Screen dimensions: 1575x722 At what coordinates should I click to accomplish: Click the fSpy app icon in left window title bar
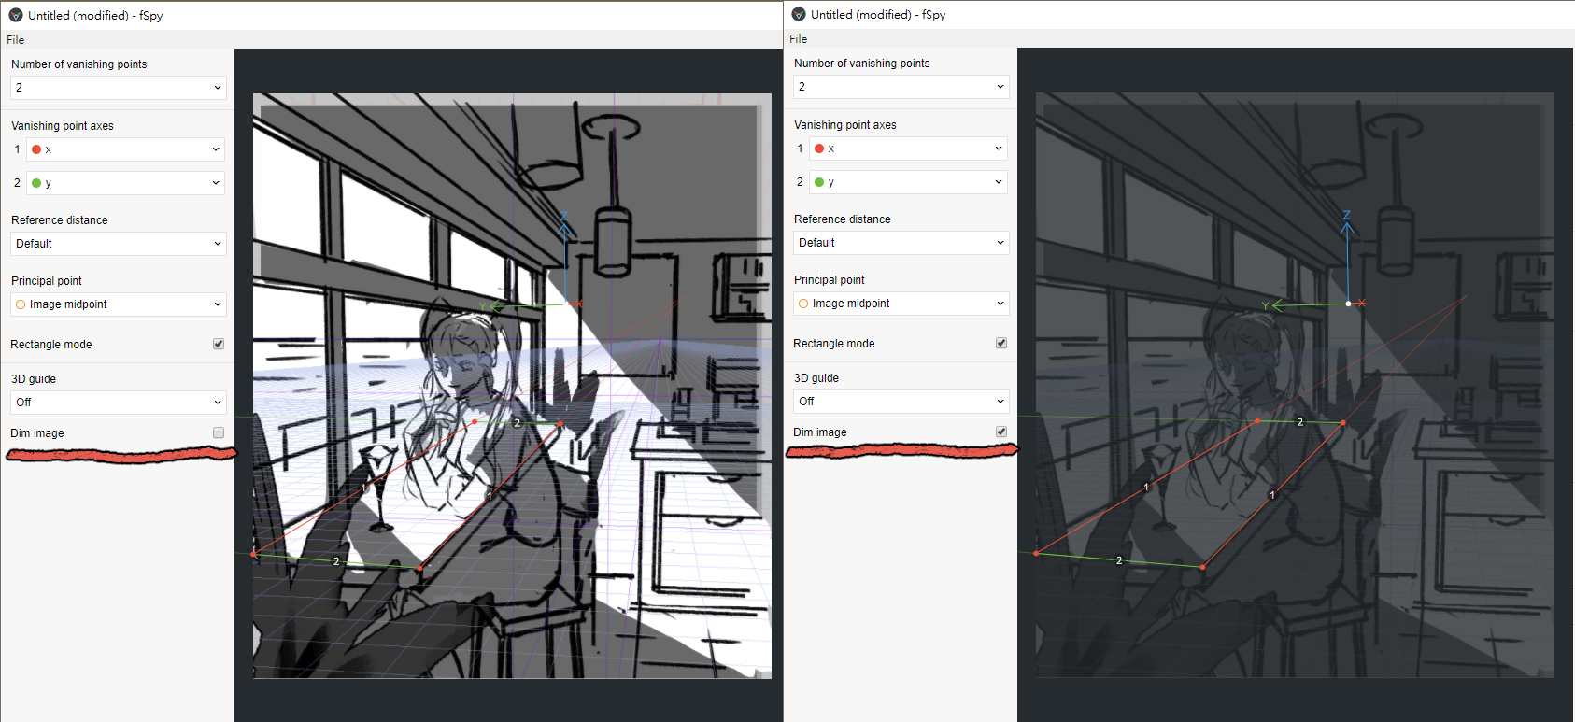pos(16,15)
